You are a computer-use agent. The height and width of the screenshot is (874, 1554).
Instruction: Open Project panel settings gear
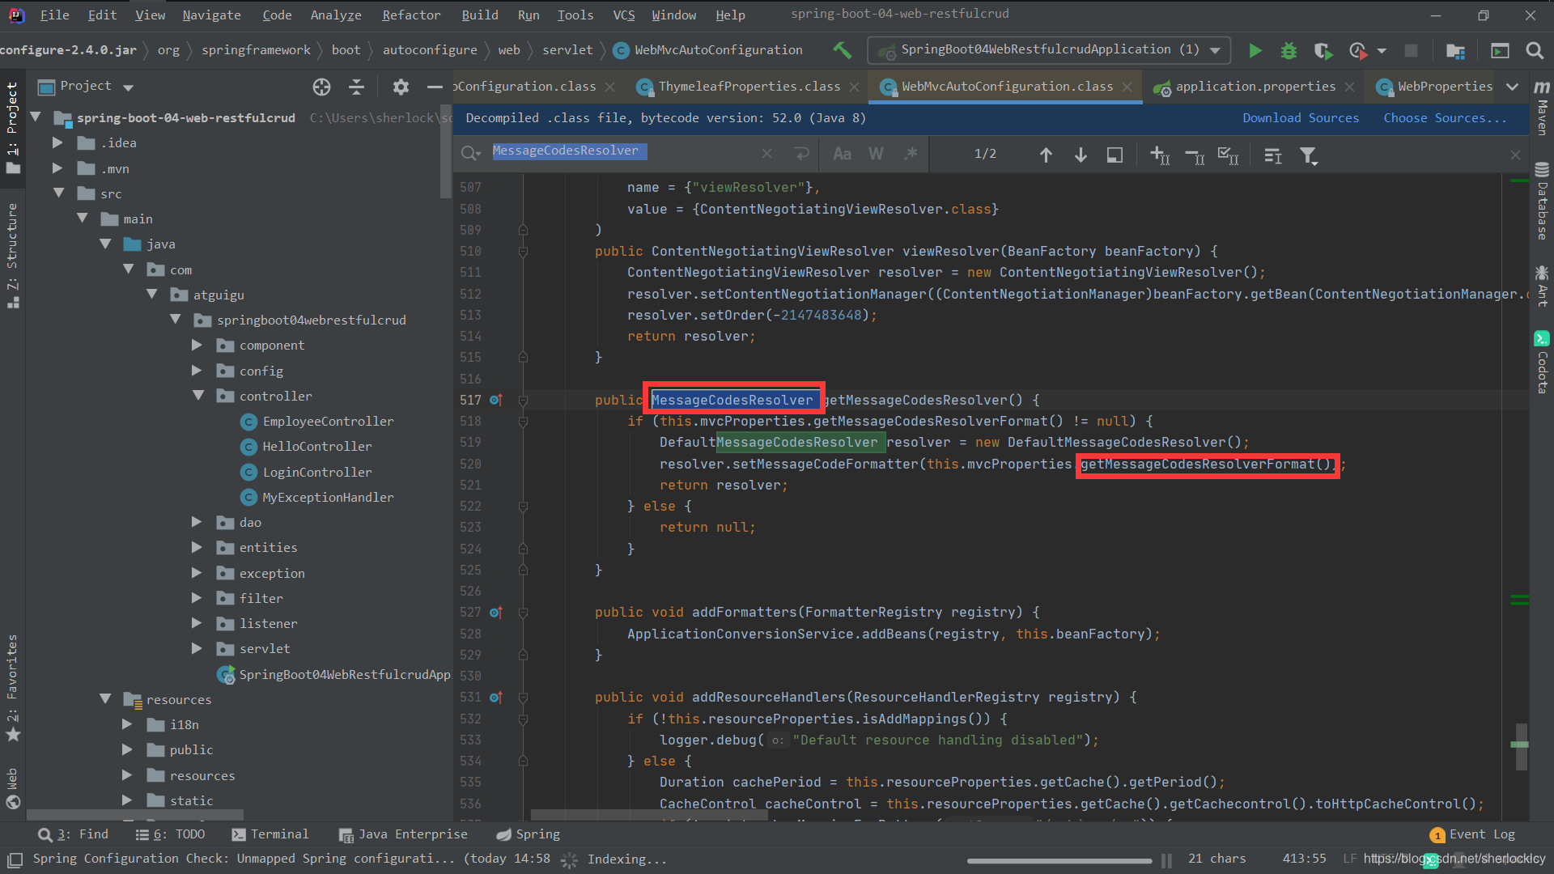tap(401, 87)
